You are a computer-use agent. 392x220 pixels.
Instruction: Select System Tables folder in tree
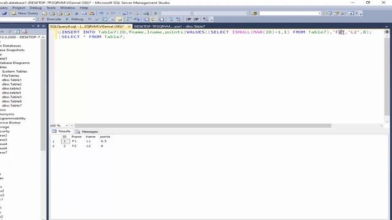[14, 71]
